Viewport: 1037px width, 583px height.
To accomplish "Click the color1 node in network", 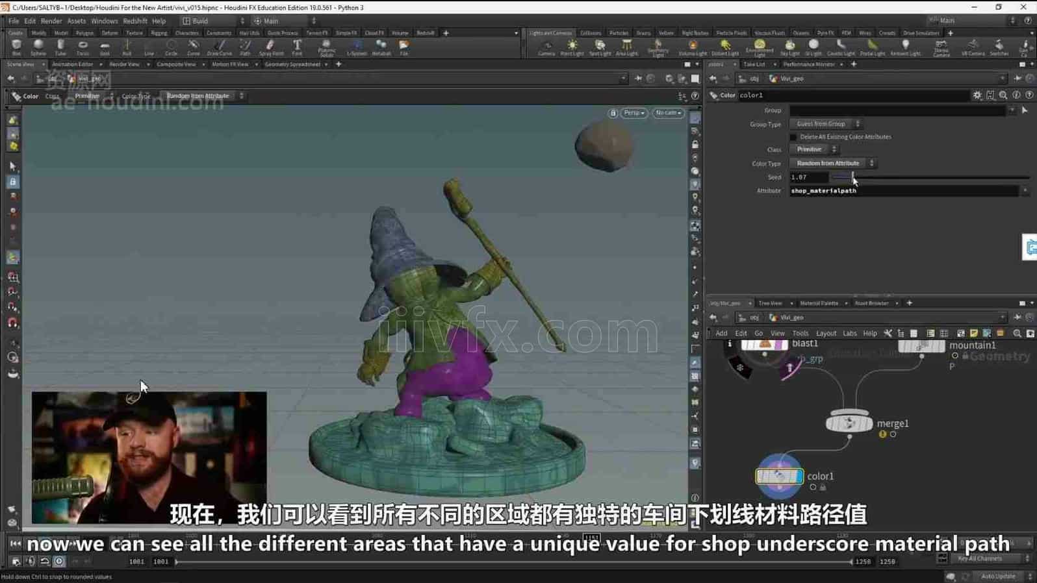I will click(x=779, y=477).
